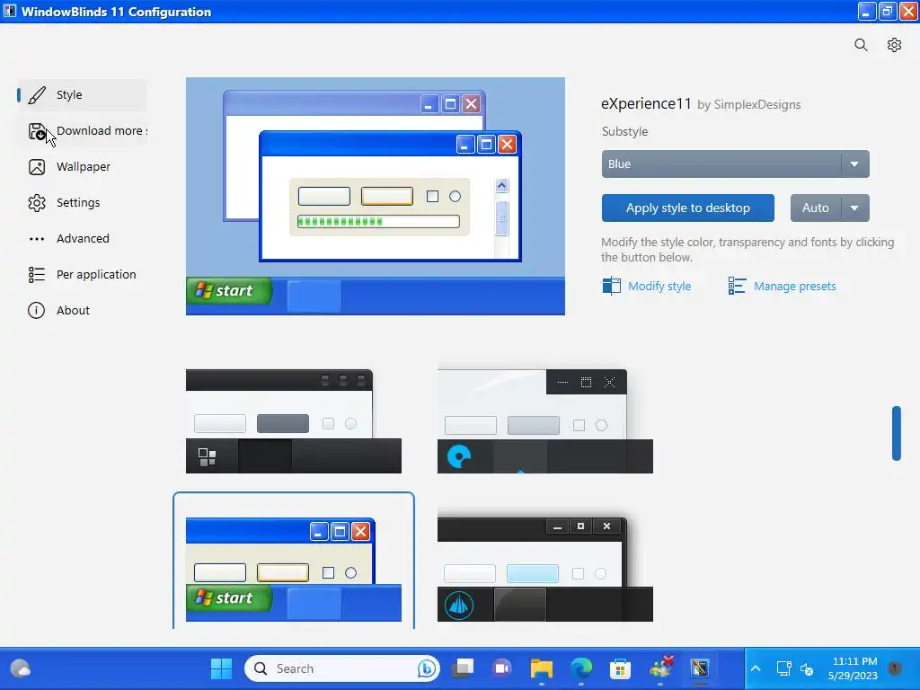Show the About page
This screenshot has width=920, height=690.
82,310
